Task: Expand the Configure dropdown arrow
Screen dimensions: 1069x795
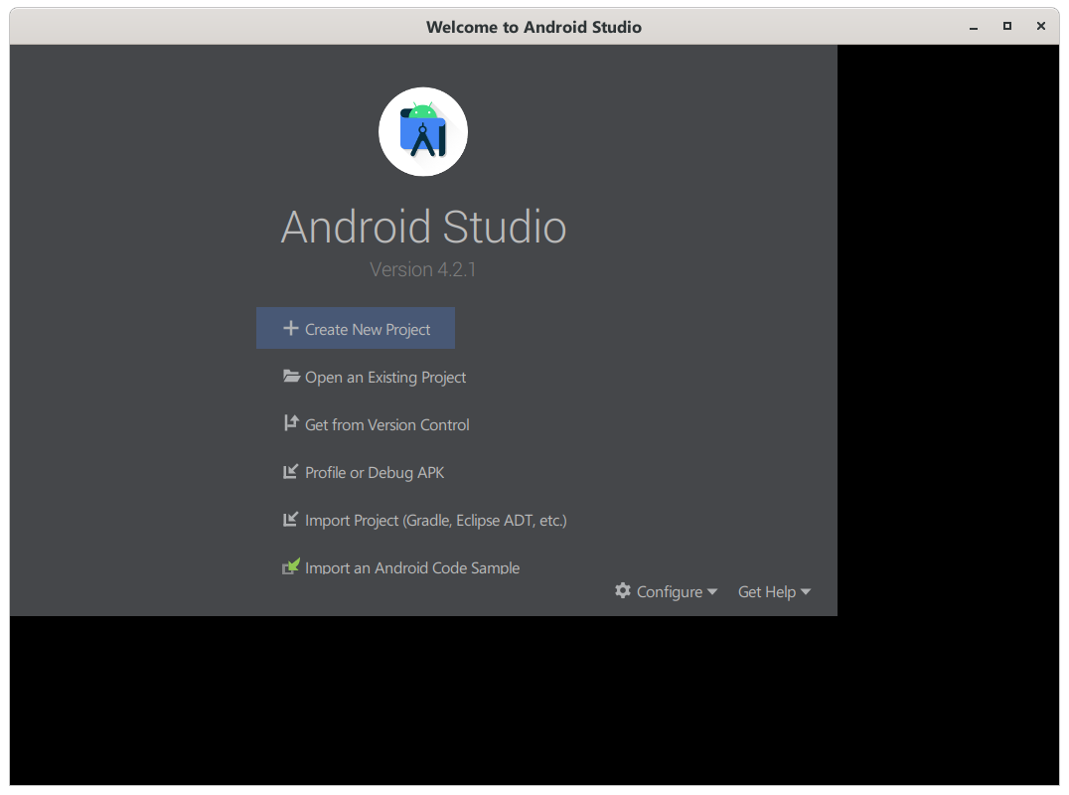Action: pyautogui.click(x=711, y=591)
